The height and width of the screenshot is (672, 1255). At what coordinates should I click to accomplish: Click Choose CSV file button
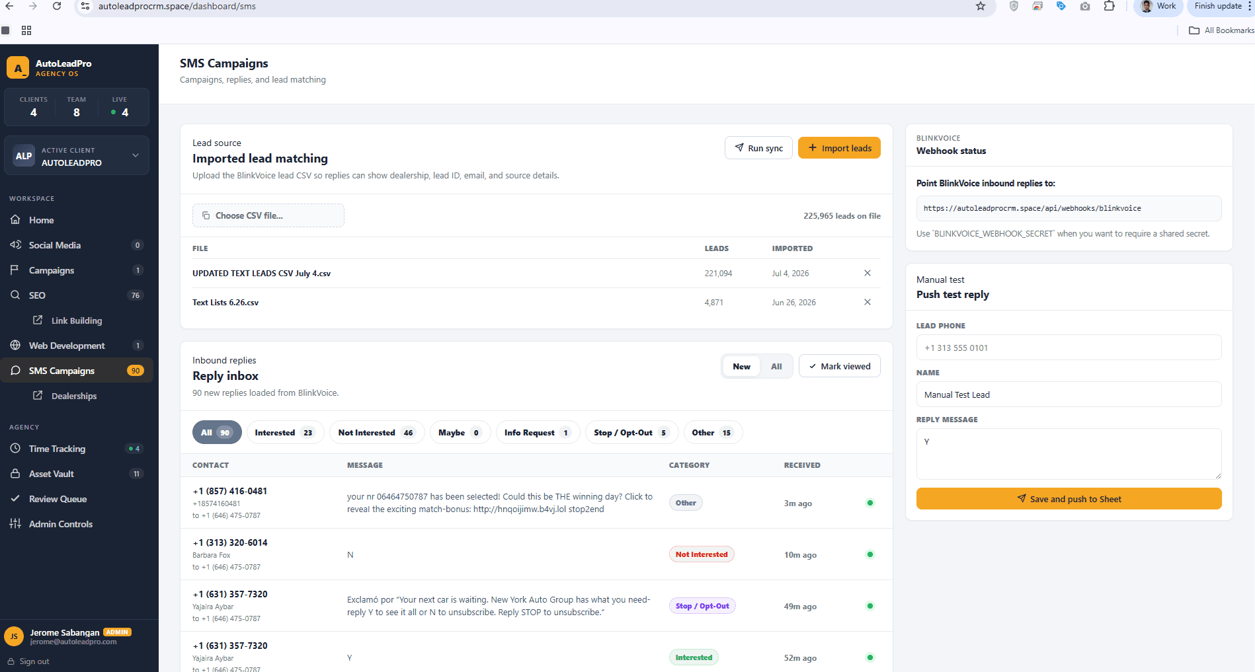(268, 215)
